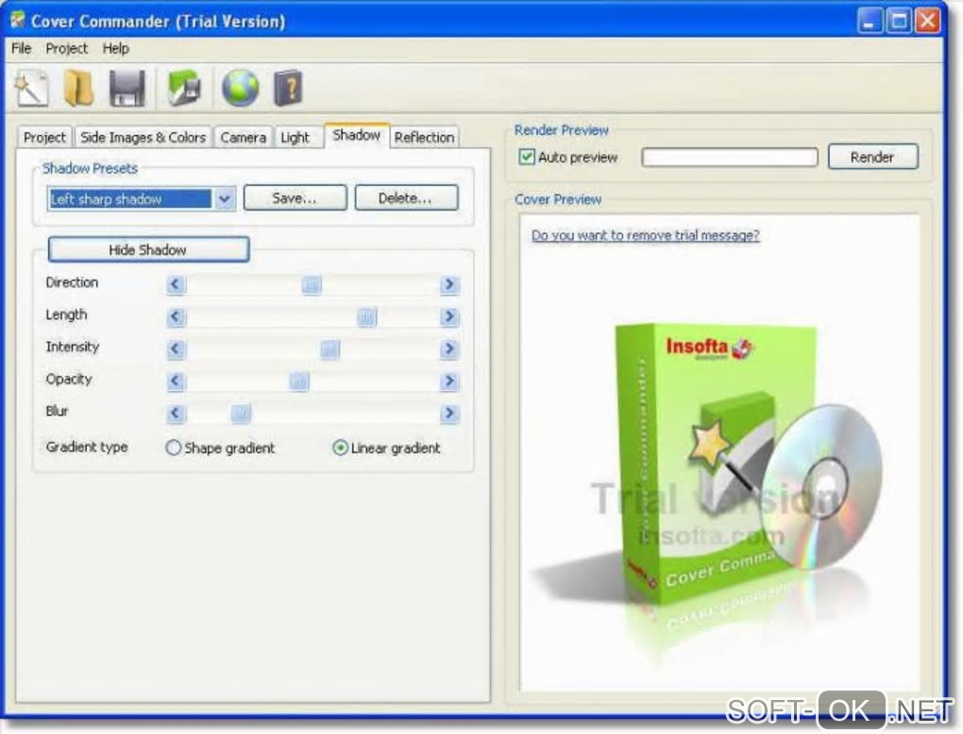Viewport: 963px width, 734px height.
Task: Save project with the floppy disk icon
Action: coord(127,88)
